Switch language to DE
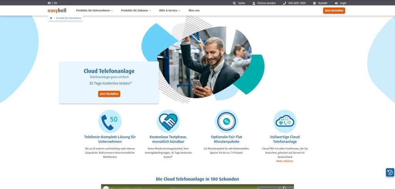The height and width of the screenshot is (189, 395). coord(49,3)
